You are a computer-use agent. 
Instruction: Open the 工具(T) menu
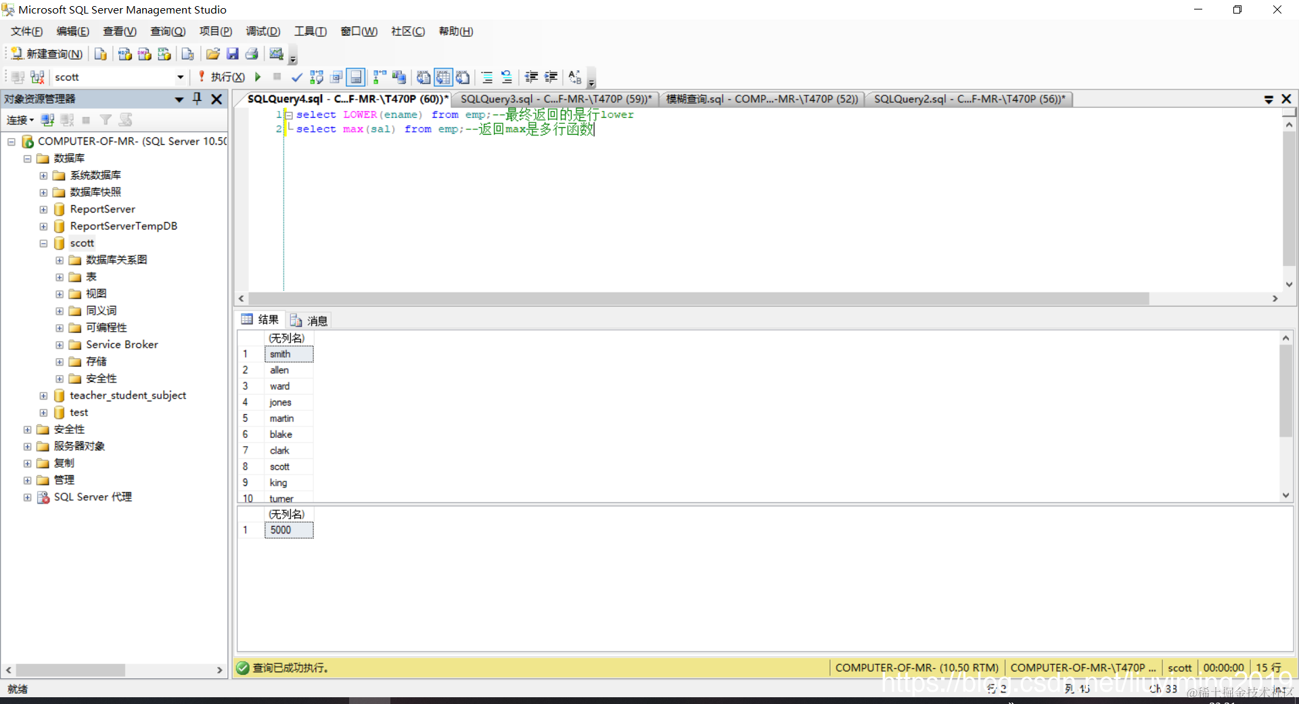pyautogui.click(x=311, y=31)
